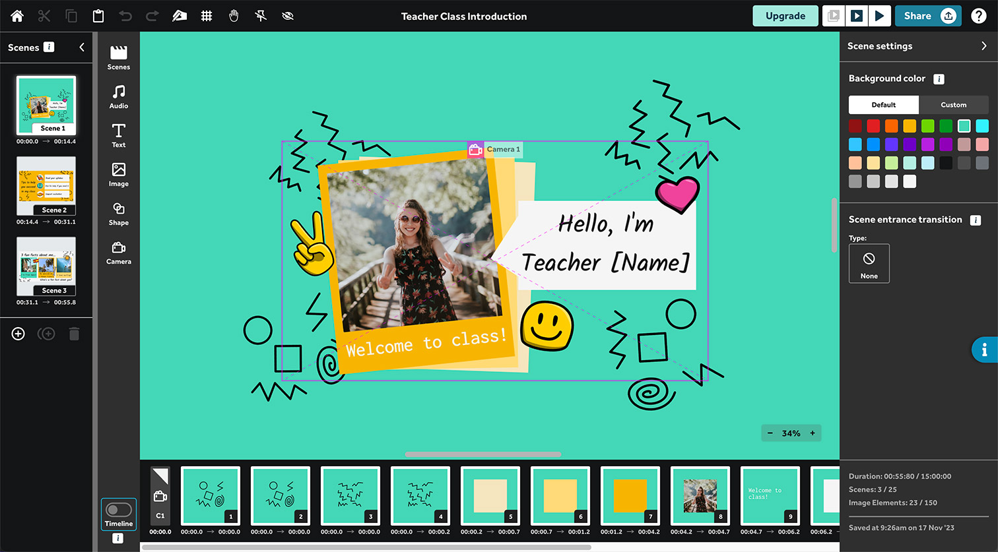Select the draw hand tool in the toolbar
This screenshot has width=998, height=552.
point(180,16)
